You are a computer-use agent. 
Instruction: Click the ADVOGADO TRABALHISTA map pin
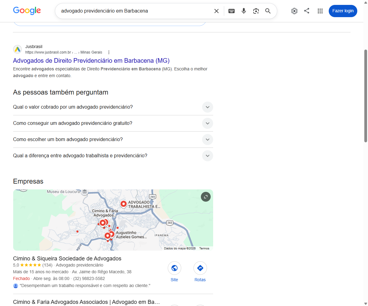pos(124,204)
